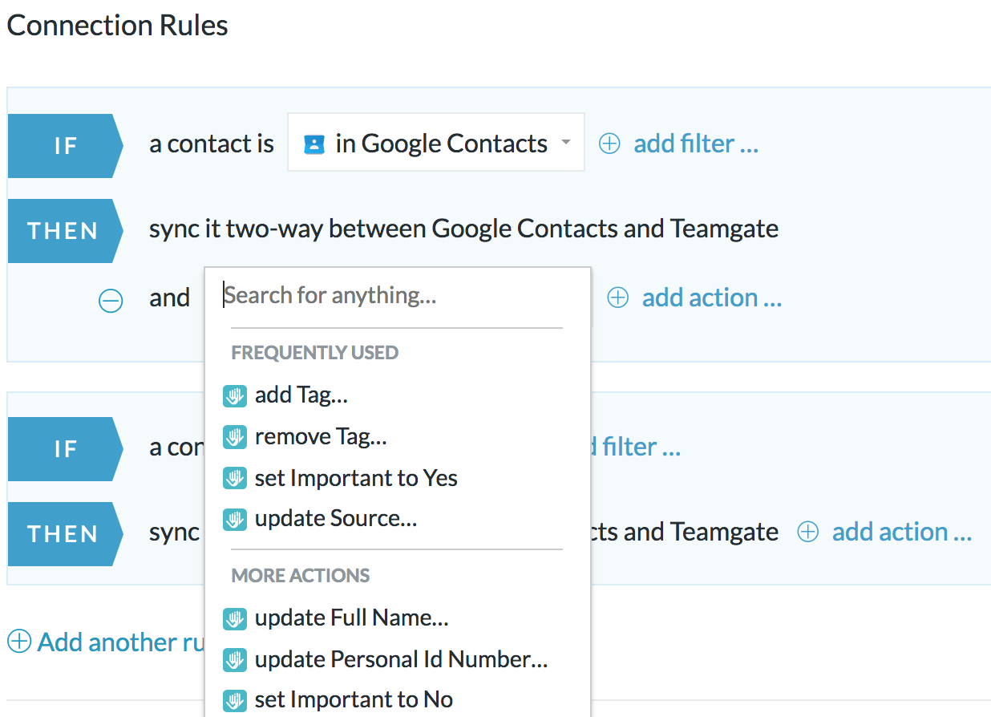Click the second rule's IF label
Viewport: 991px width, 717px height.
tap(65, 448)
